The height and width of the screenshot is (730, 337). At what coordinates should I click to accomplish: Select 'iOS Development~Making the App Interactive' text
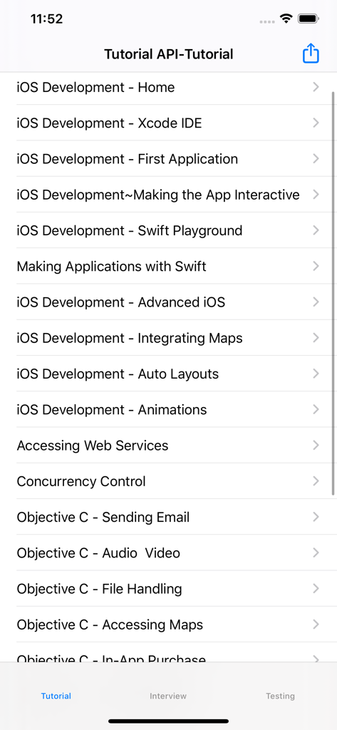158,195
